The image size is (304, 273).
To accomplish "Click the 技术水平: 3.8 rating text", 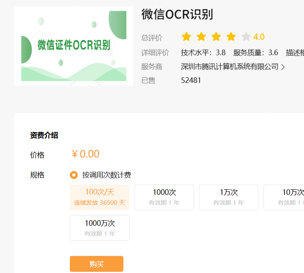I will [203, 52].
